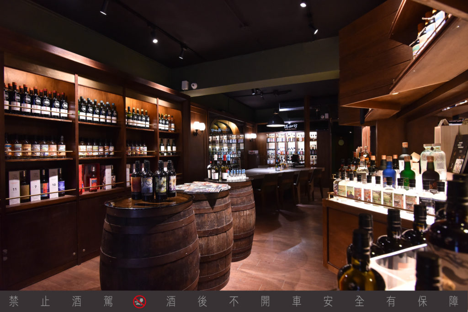Screen dimensions: 468x312
Task: Click the character "有" in the banner
Action: (391, 301)
